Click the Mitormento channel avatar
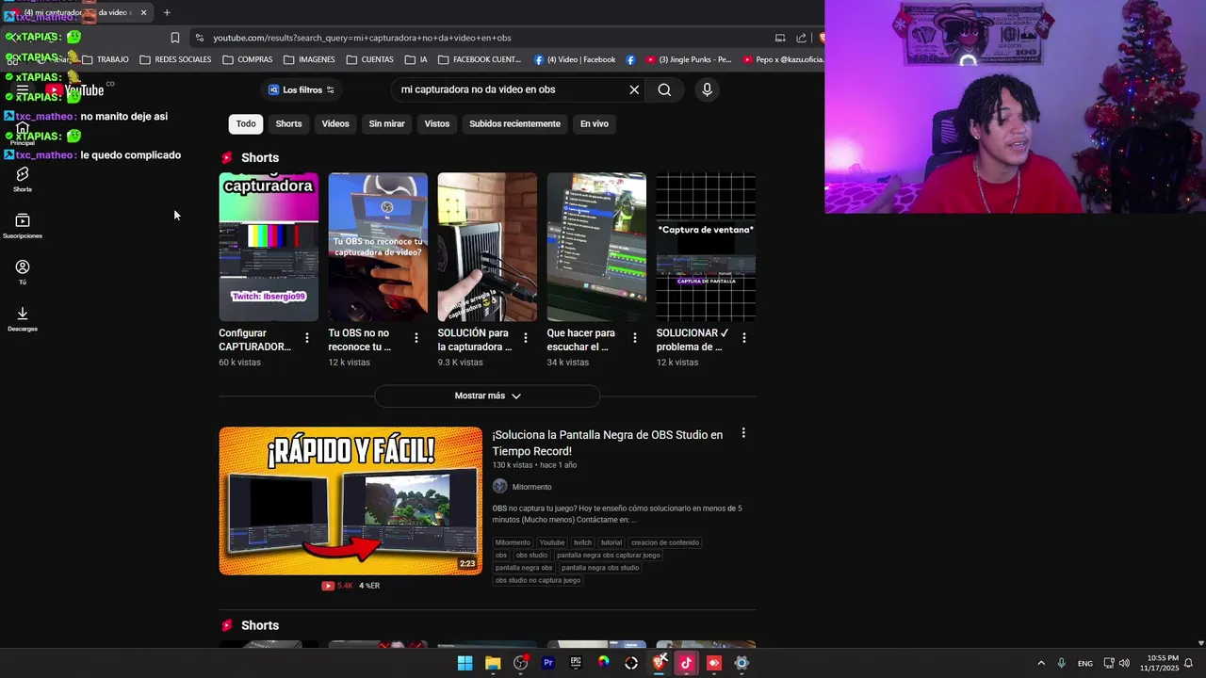 499,487
